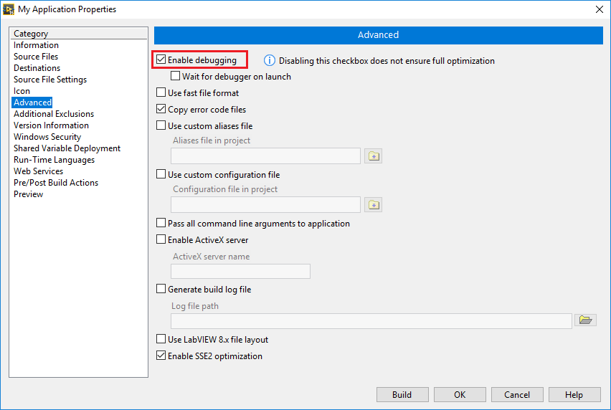This screenshot has width=611, height=410.
Task: Select Source Files category
Action: coord(36,57)
